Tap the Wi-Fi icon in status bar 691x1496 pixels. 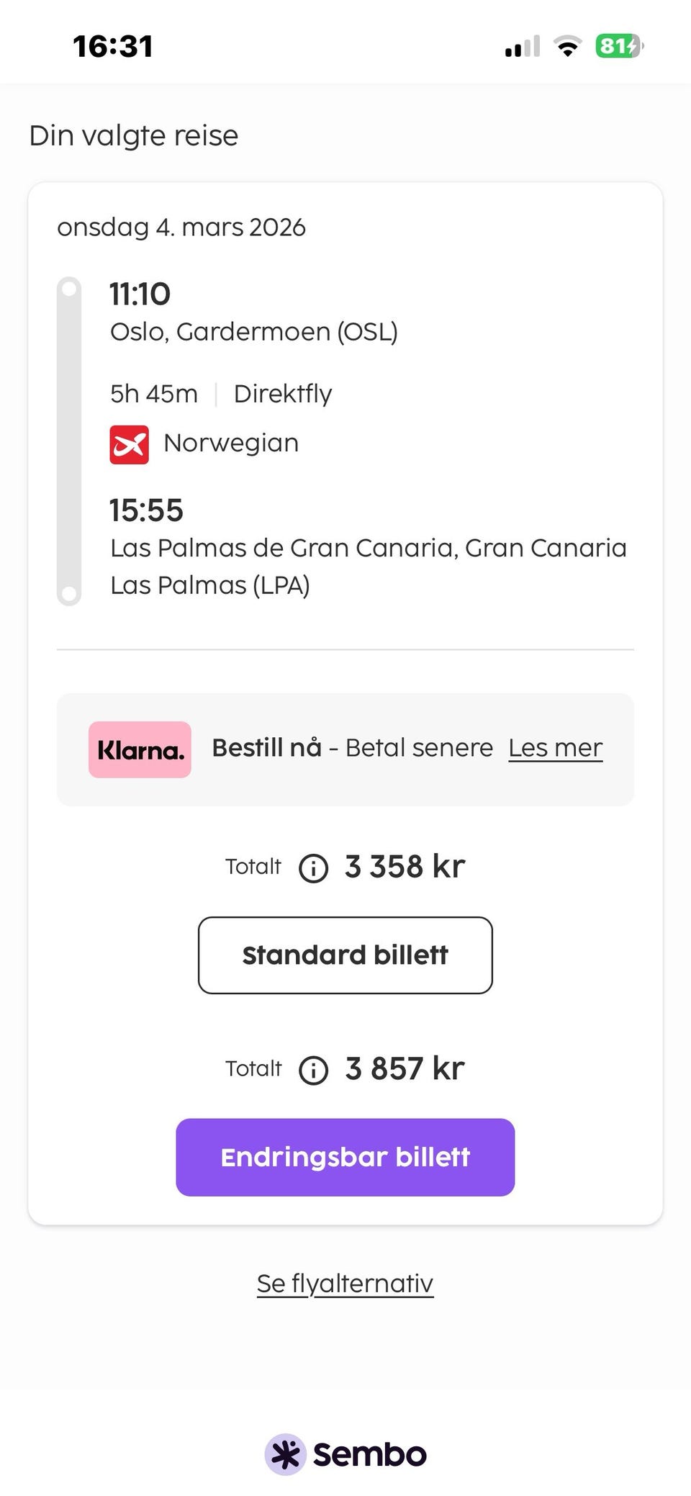tap(567, 47)
